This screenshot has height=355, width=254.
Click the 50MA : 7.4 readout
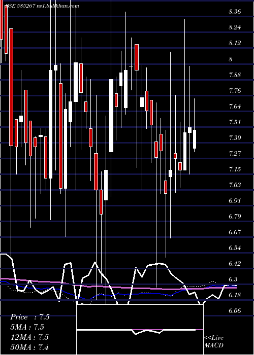(x=30, y=347)
